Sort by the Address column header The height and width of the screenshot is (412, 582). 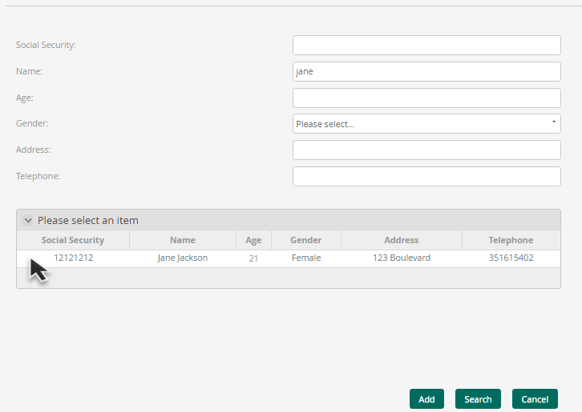click(402, 240)
